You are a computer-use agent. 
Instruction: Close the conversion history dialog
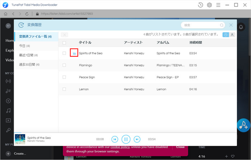pyautogui.click(x=231, y=25)
